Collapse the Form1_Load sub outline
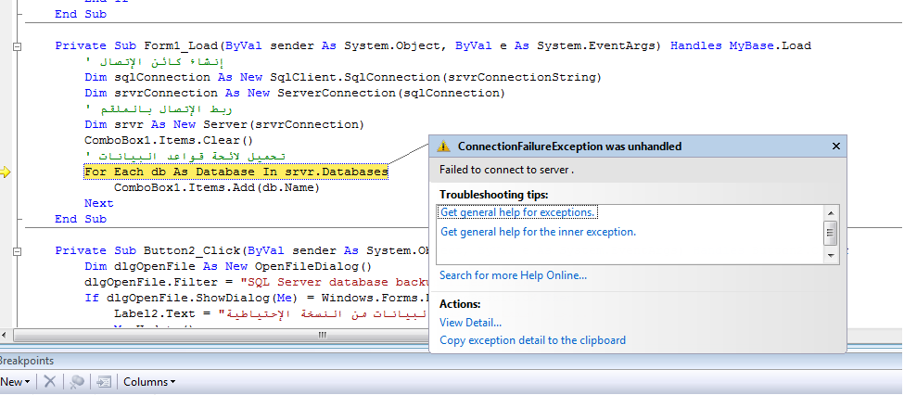Image resolution: width=904 pixels, height=395 pixels. point(18,46)
